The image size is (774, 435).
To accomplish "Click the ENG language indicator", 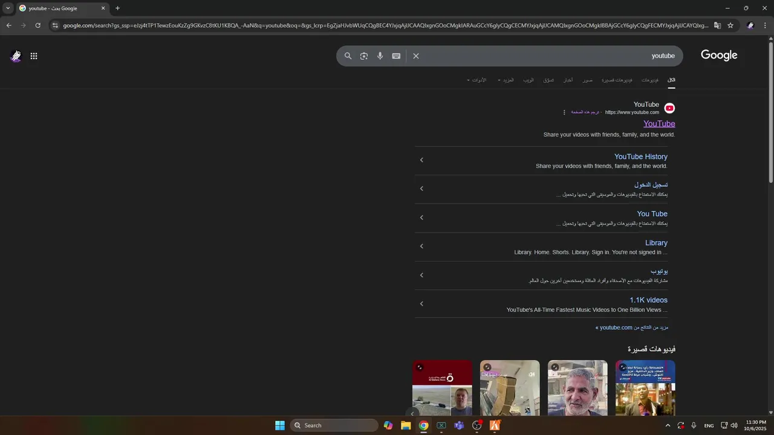I will (x=709, y=425).
